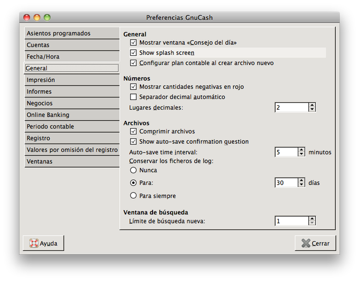
Task: Switch to the Ventanas tab
Action: (72, 161)
